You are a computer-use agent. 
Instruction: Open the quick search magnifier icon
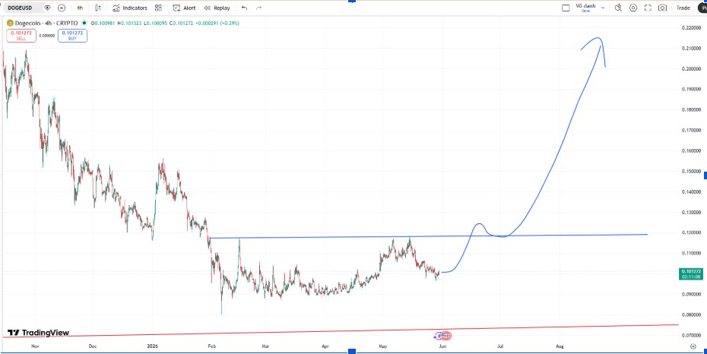tap(619, 8)
